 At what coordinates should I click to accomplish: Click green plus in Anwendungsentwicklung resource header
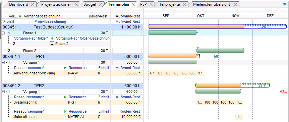point(65,68)
